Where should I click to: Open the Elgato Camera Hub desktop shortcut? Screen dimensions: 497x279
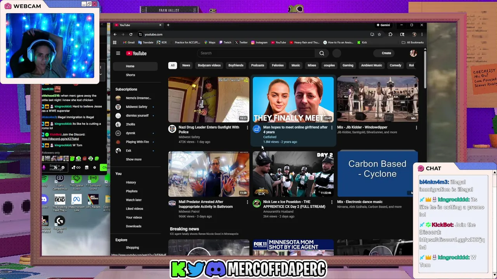coord(59,182)
